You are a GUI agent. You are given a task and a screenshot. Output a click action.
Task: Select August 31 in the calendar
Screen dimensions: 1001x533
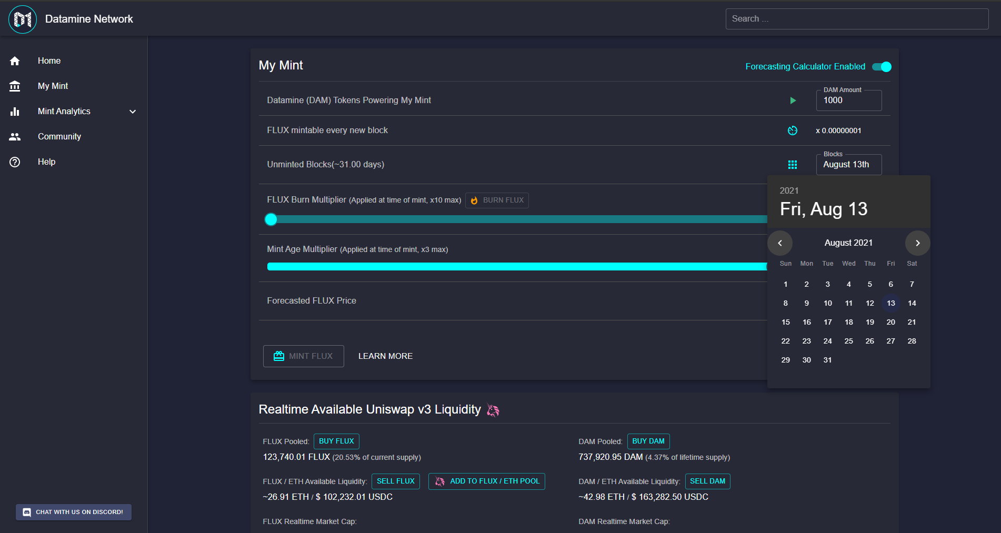pyautogui.click(x=828, y=360)
